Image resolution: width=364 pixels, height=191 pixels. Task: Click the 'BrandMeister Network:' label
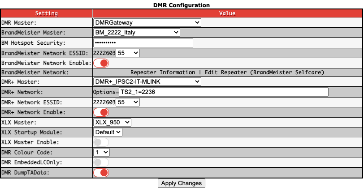(35, 72)
